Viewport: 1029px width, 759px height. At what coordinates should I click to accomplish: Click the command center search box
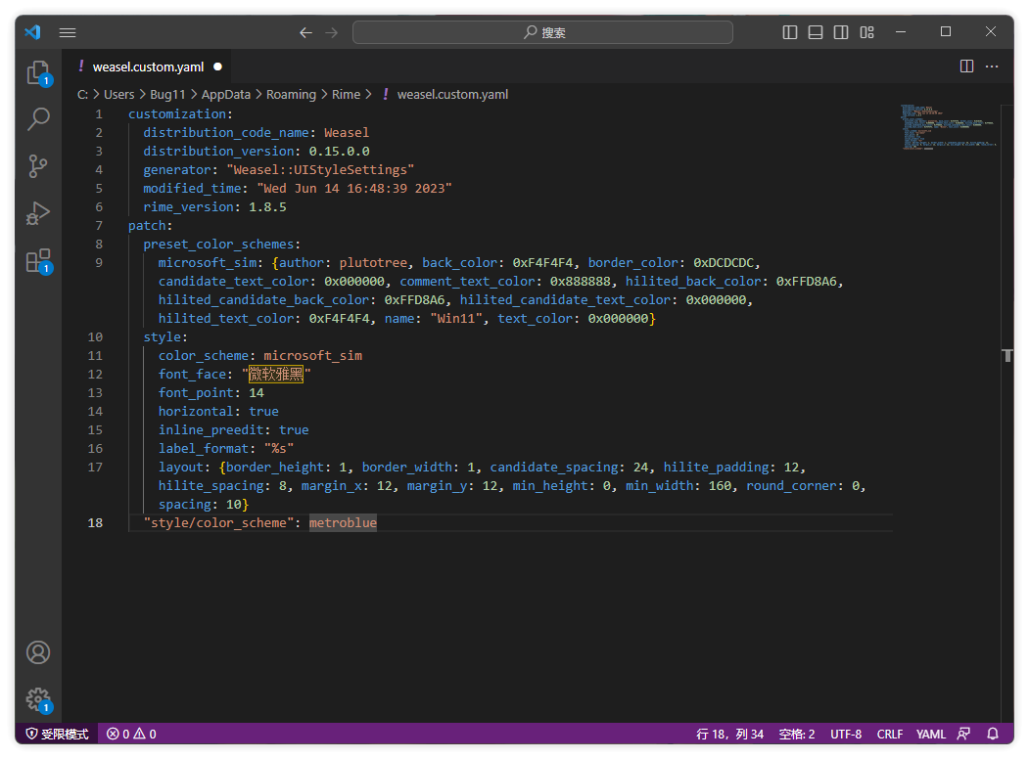coord(542,32)
